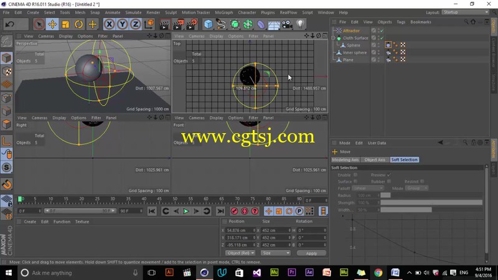Click Render View clapperboard icon
Viewport: 498px width, 280px height.
pyautogui.click(x=164, y=24)
